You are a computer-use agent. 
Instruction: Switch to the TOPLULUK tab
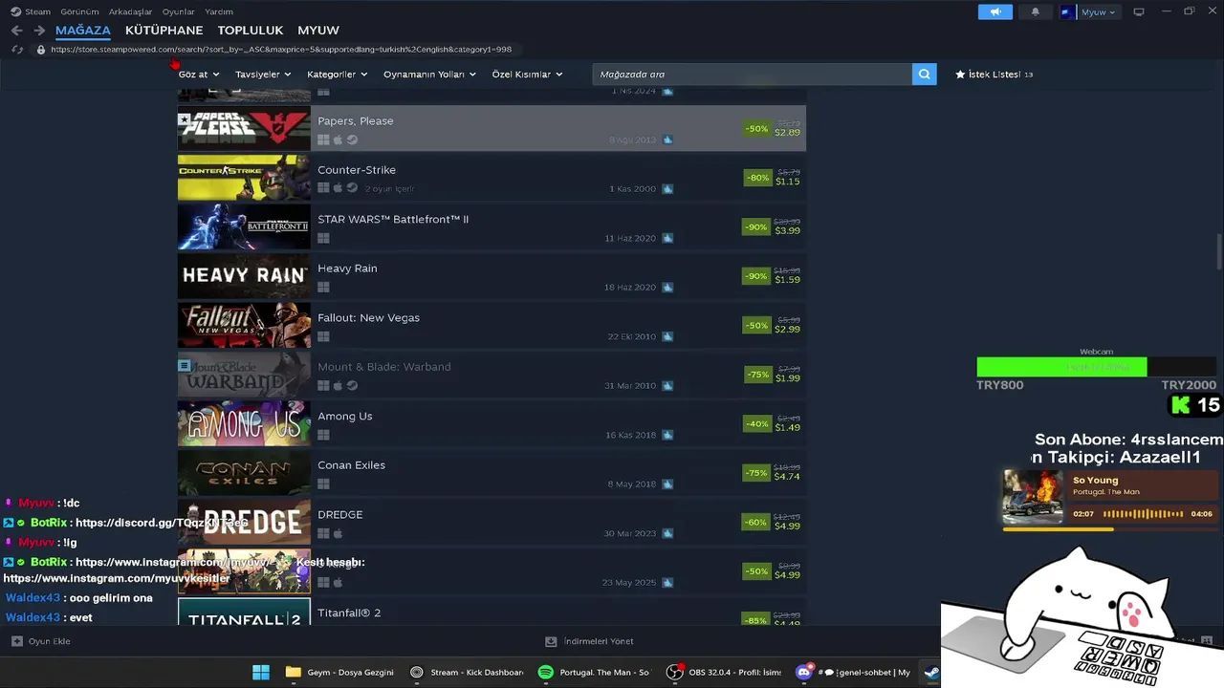pos(251,31)
